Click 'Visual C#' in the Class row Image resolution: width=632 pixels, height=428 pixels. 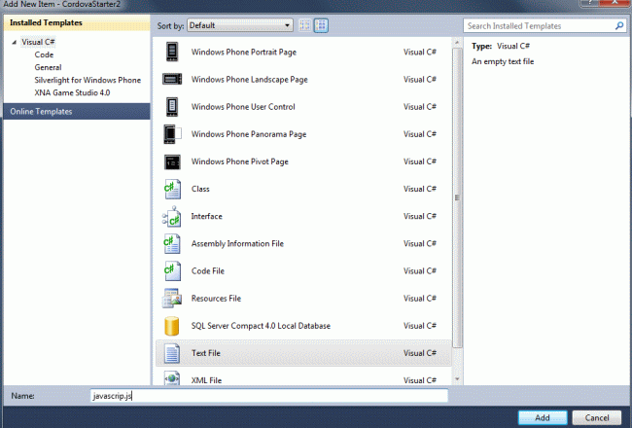tap(420, 189)
